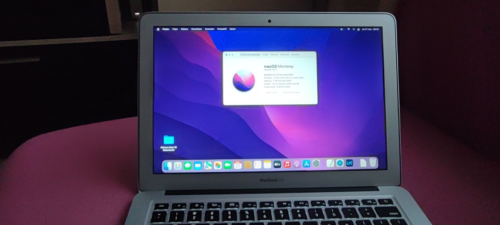This screenshot has height=225, width=500.
Task: Open System Preferences in the Dock
Action: coord(316,164)
